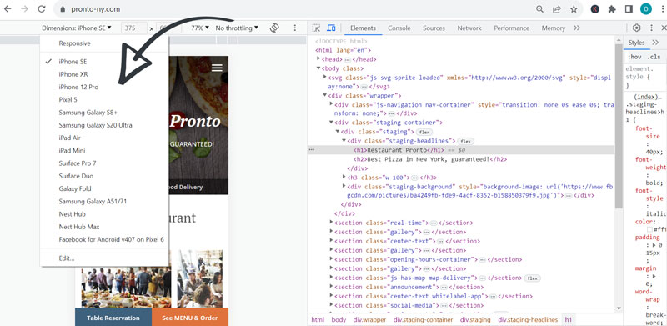Toggle the browser side panel icon
This screenshot has width=667, height=326.
tap(629, 9)
